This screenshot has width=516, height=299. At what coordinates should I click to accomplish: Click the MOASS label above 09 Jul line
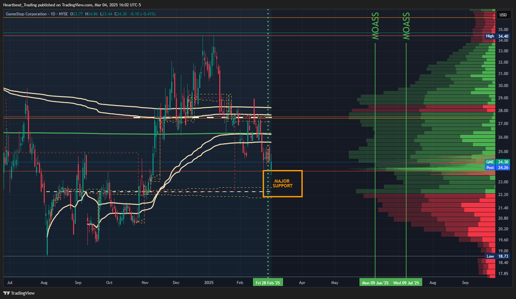click(406, 26)
